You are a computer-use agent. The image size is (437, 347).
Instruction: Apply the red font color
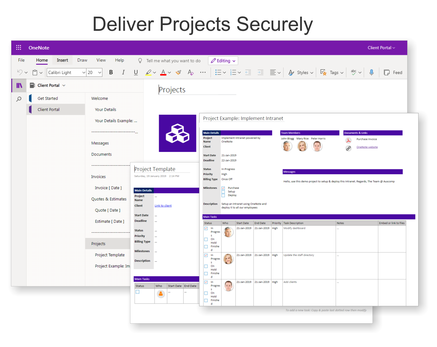click(163, 72)
